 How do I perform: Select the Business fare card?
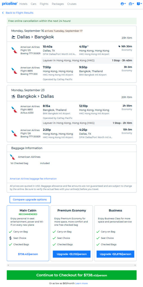click(x=115, y=233)
